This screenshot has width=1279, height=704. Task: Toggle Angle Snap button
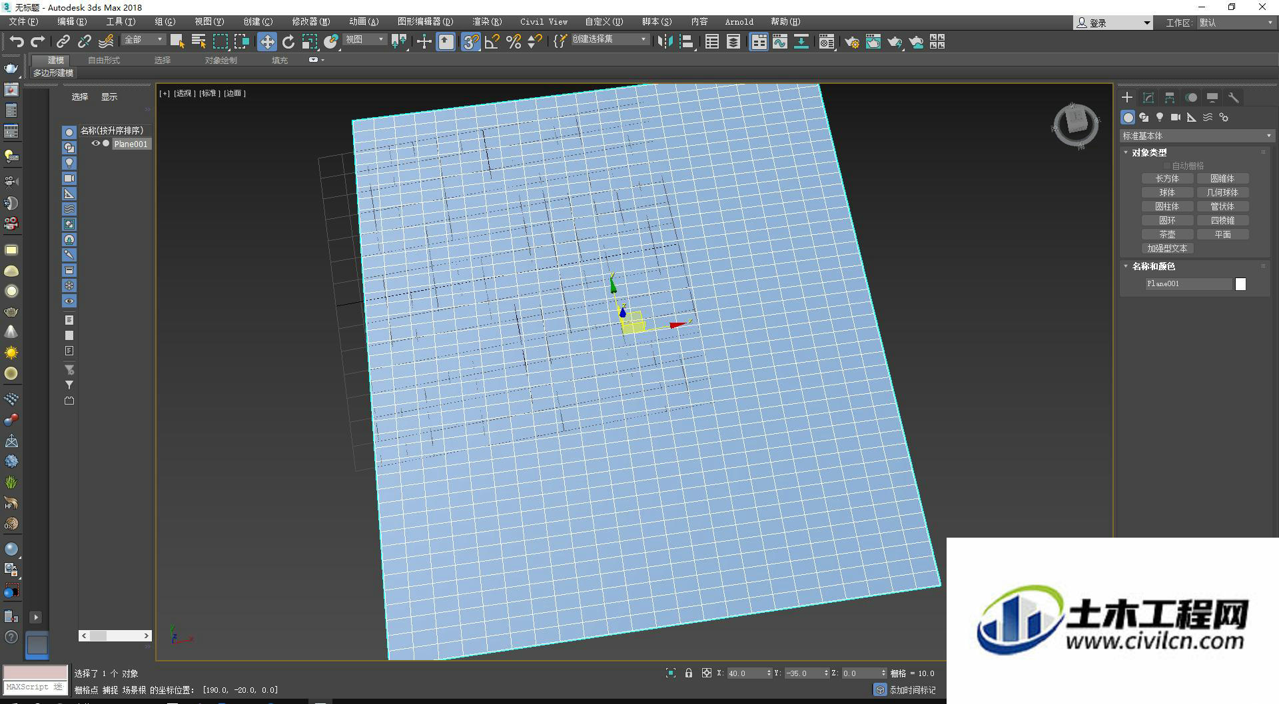tap(492, 42)
